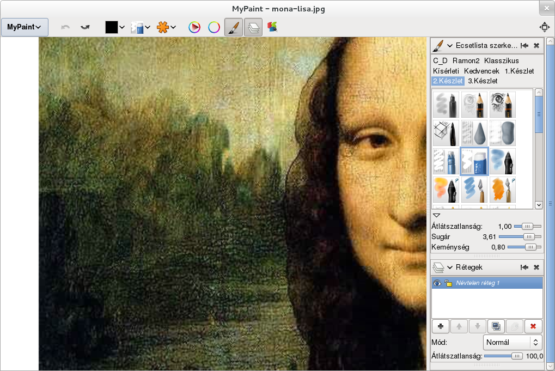Screen dimensions: 555x371
Task: Detach the brush list panel
Action: pyautogui.click(x=524, y=46)
